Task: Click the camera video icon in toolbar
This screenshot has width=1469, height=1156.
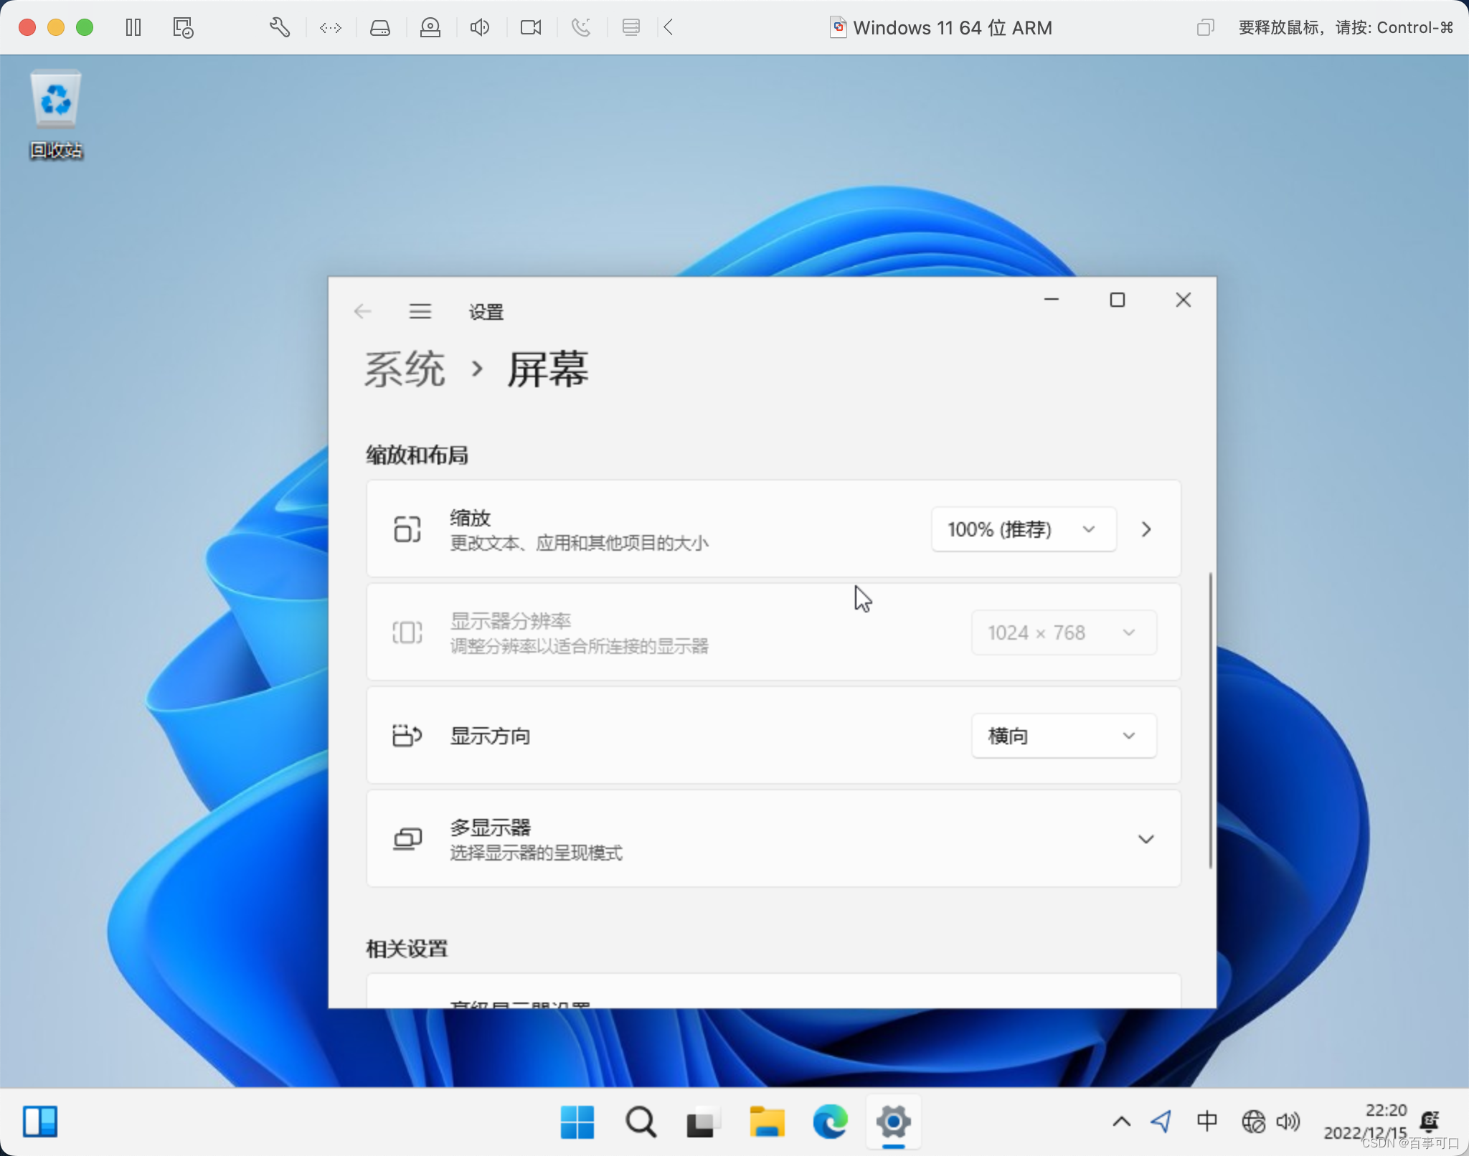Action: [531, 28]
